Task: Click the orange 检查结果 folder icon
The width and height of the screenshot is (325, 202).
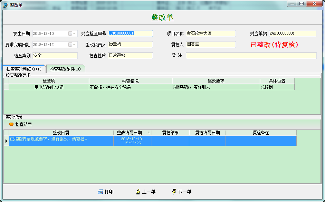Action: pos(11,124)
